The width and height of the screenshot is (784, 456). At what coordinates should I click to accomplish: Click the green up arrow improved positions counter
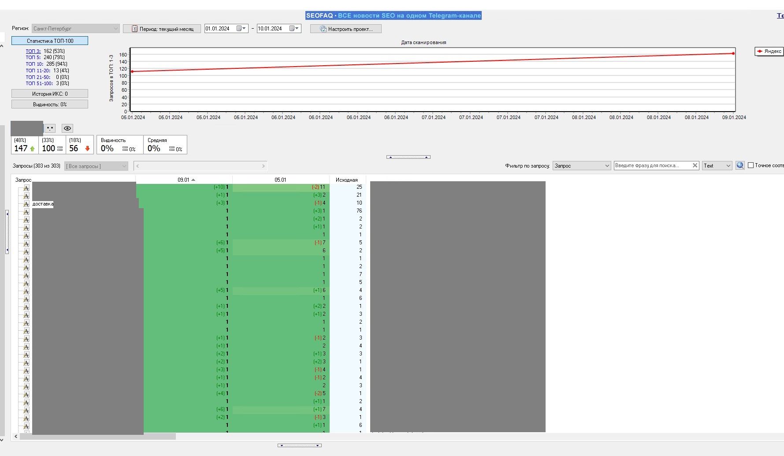[x=32, y=149]
